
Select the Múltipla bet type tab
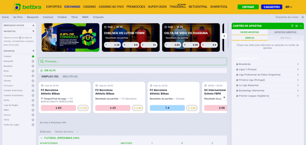point(286,38)
